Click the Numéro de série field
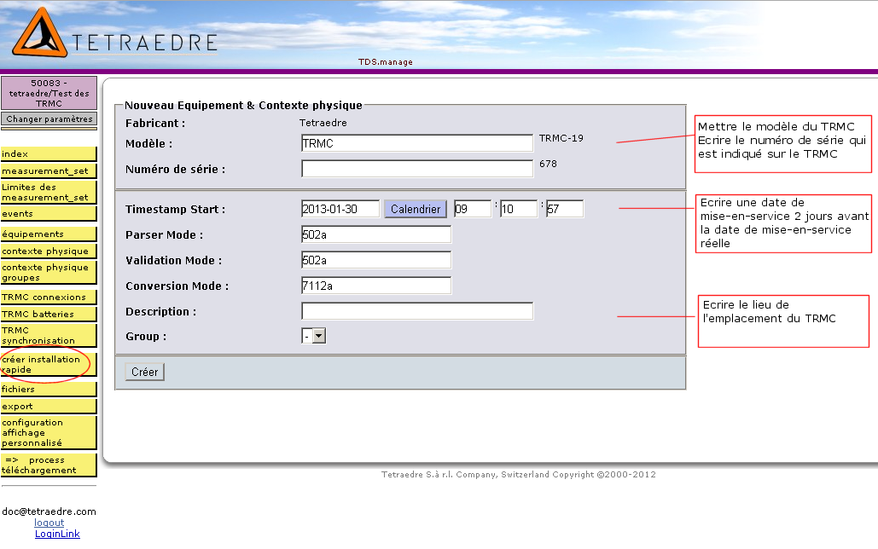Viewport: 878px width, 549px height. (x=416, y=169)
